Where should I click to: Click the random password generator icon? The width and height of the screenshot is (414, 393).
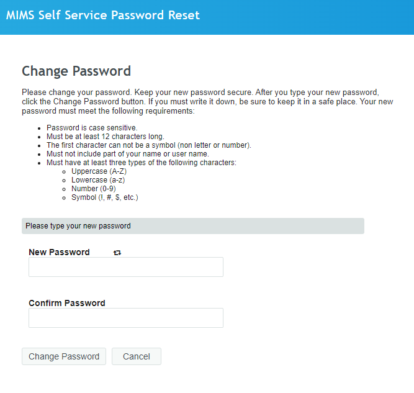click(x=117, y=253)
